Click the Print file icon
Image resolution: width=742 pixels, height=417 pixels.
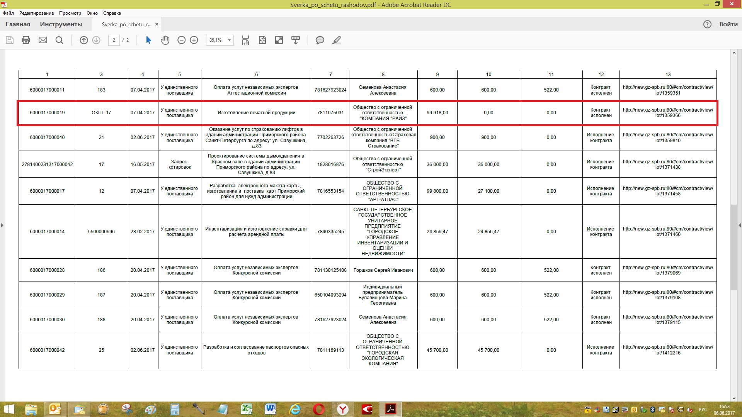coord(26,40)
